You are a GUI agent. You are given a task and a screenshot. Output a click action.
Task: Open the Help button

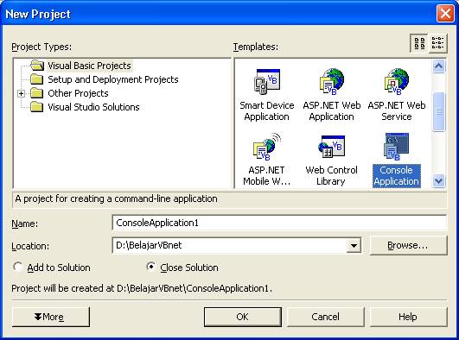tap(408, 317)
